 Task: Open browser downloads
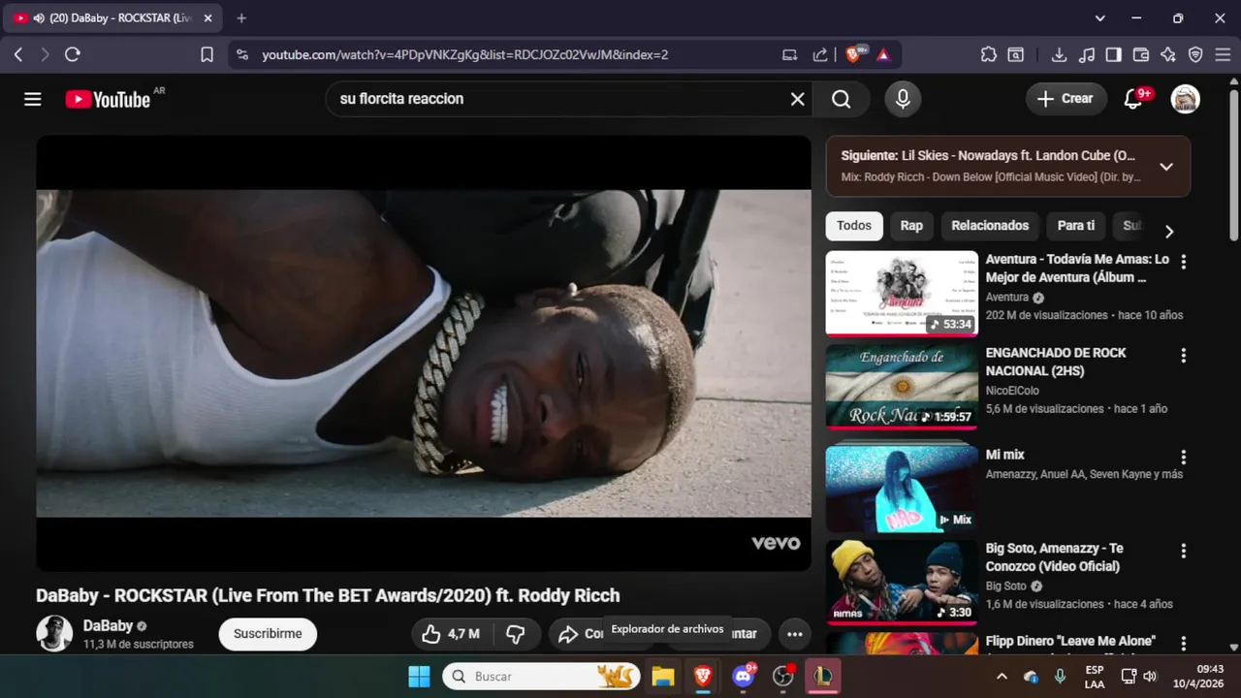coord(1059,55)
